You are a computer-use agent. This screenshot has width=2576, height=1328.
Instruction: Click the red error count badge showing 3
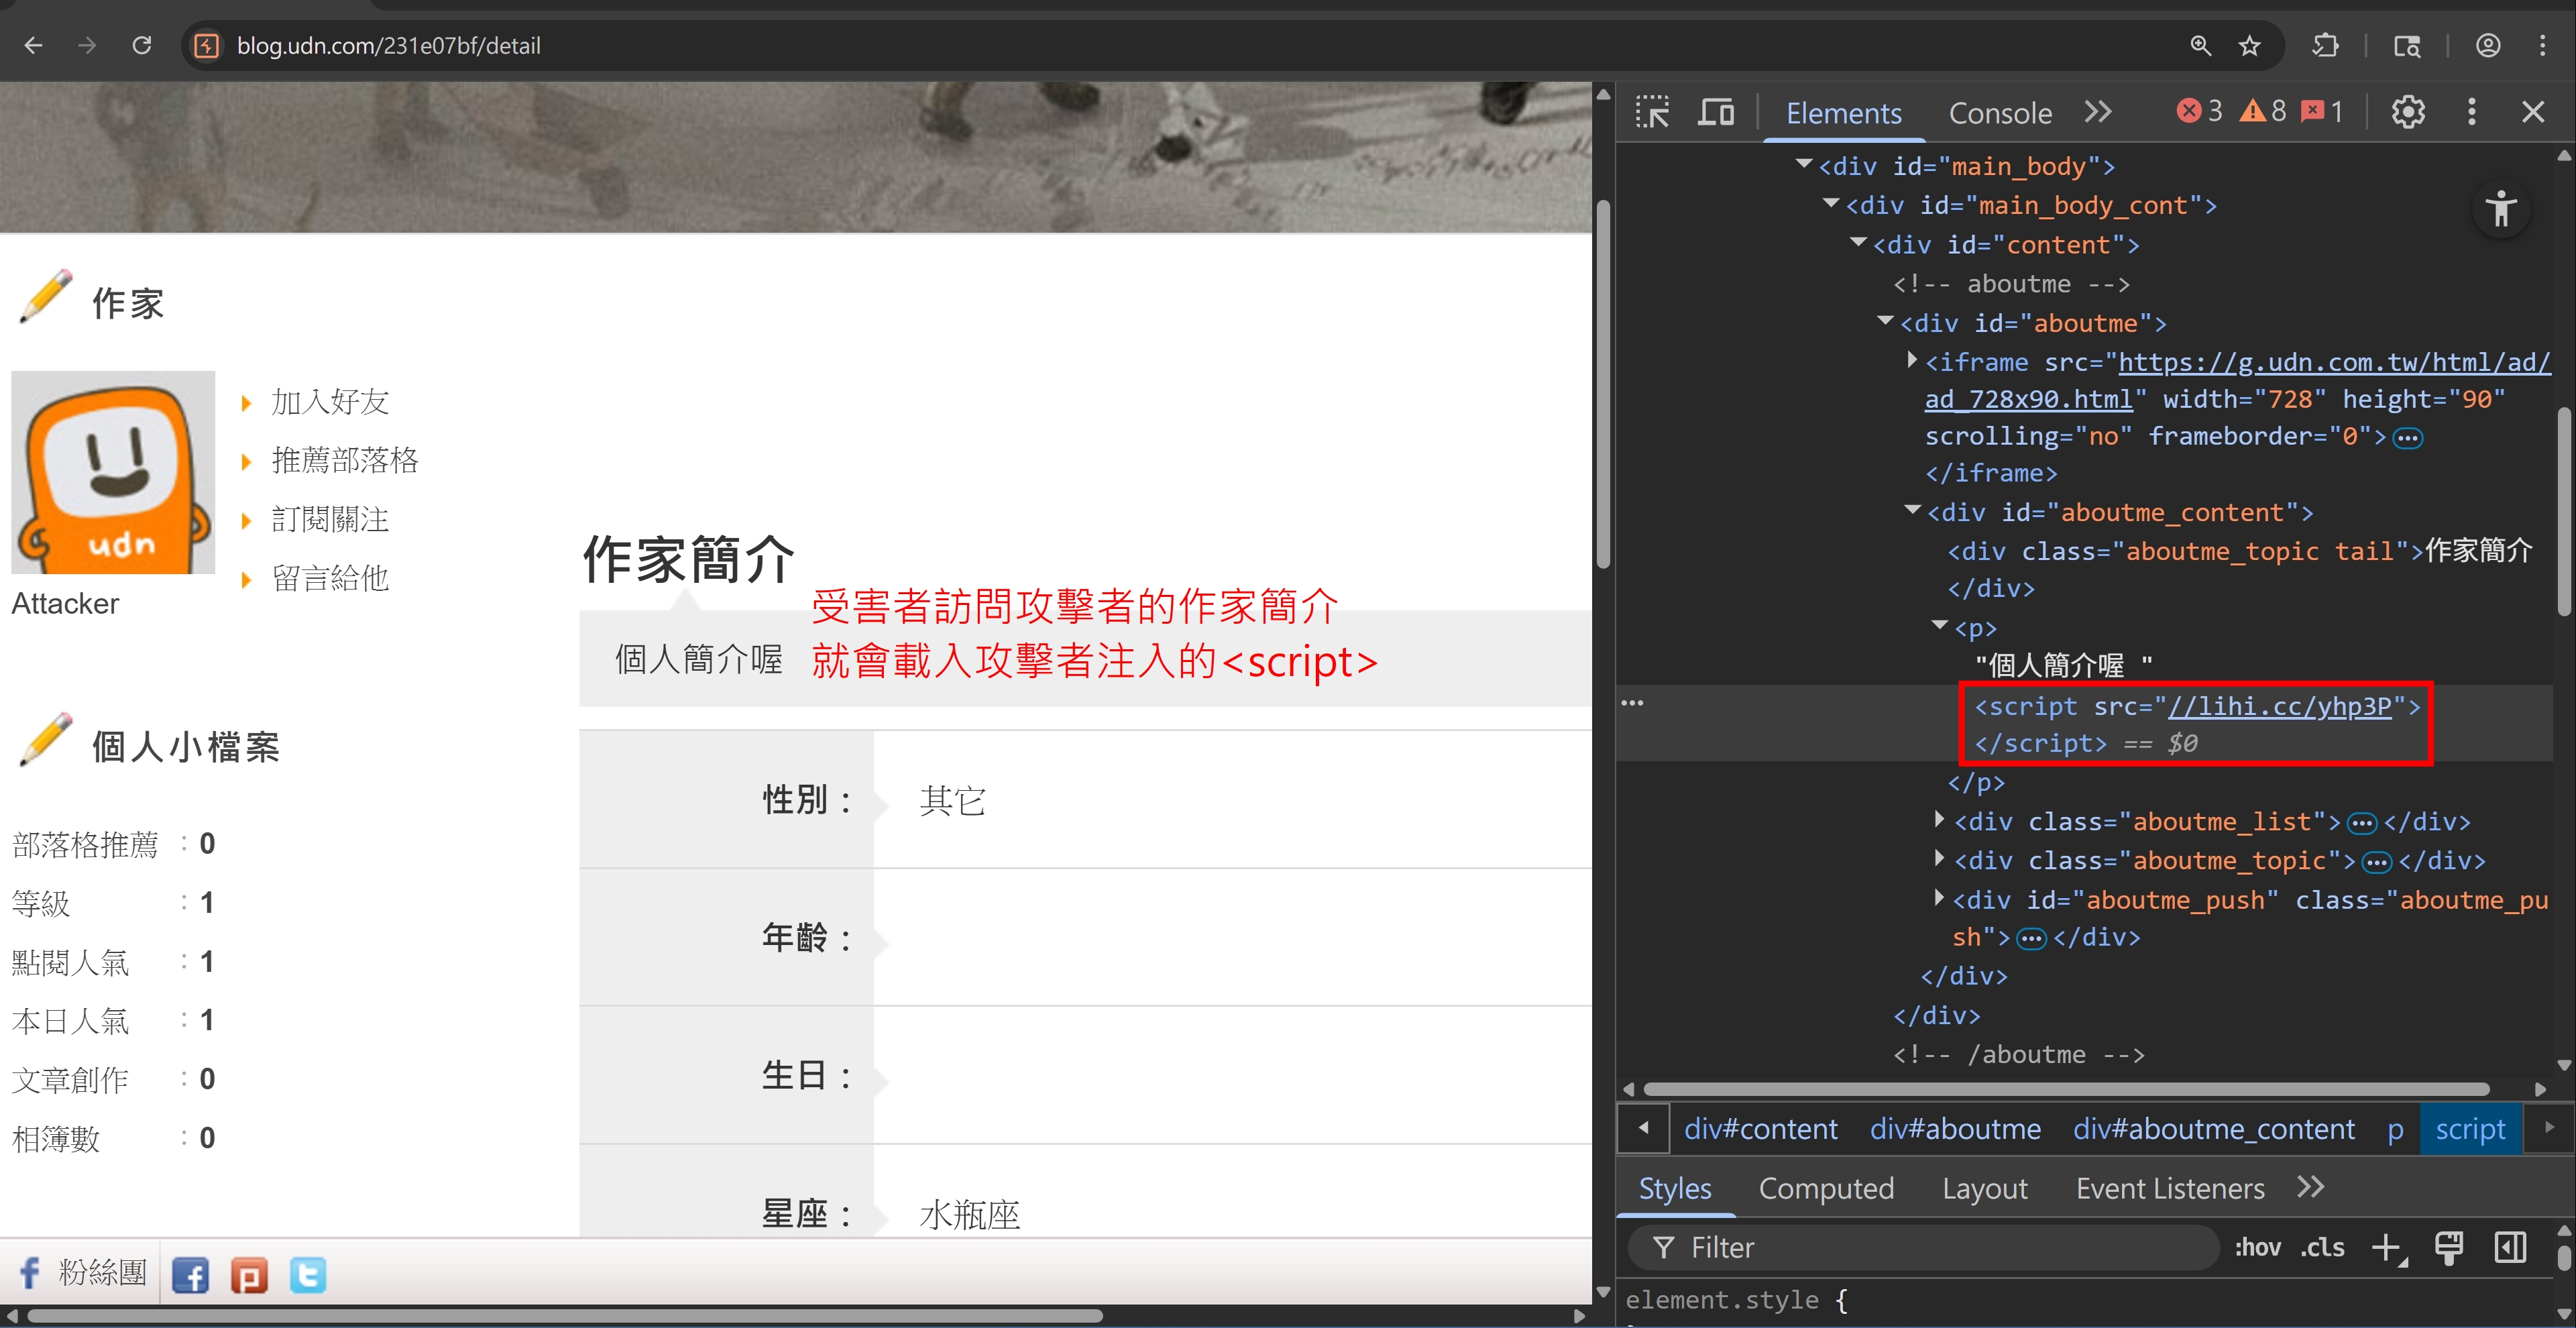[2199, 111]
